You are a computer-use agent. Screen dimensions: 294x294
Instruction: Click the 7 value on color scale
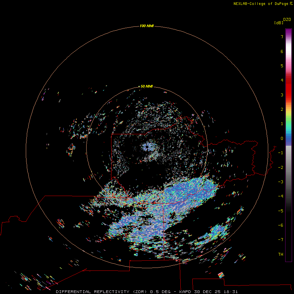coord(282,37)
